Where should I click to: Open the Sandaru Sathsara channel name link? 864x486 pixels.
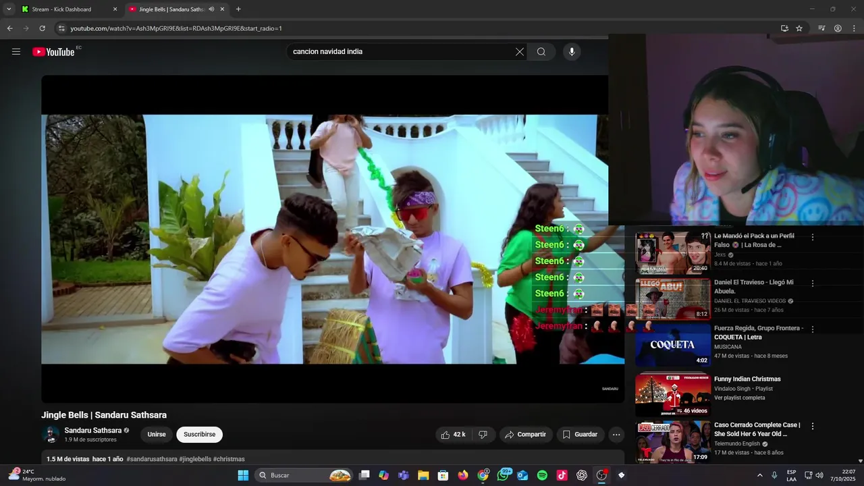tap(93, 431)
